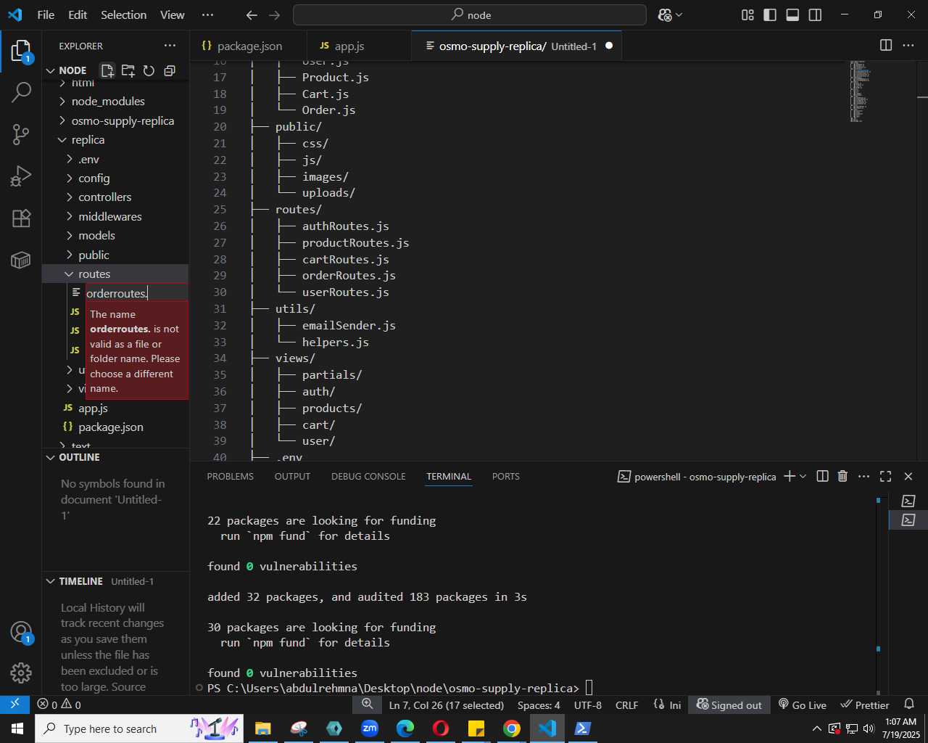This screenshot has width=928, height=743.
Task: Switch to the OUTPUT panel tab
Action: 292,477
